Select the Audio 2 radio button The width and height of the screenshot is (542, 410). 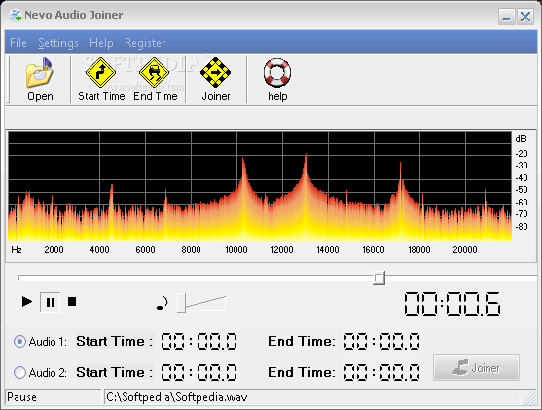[19, 373]
